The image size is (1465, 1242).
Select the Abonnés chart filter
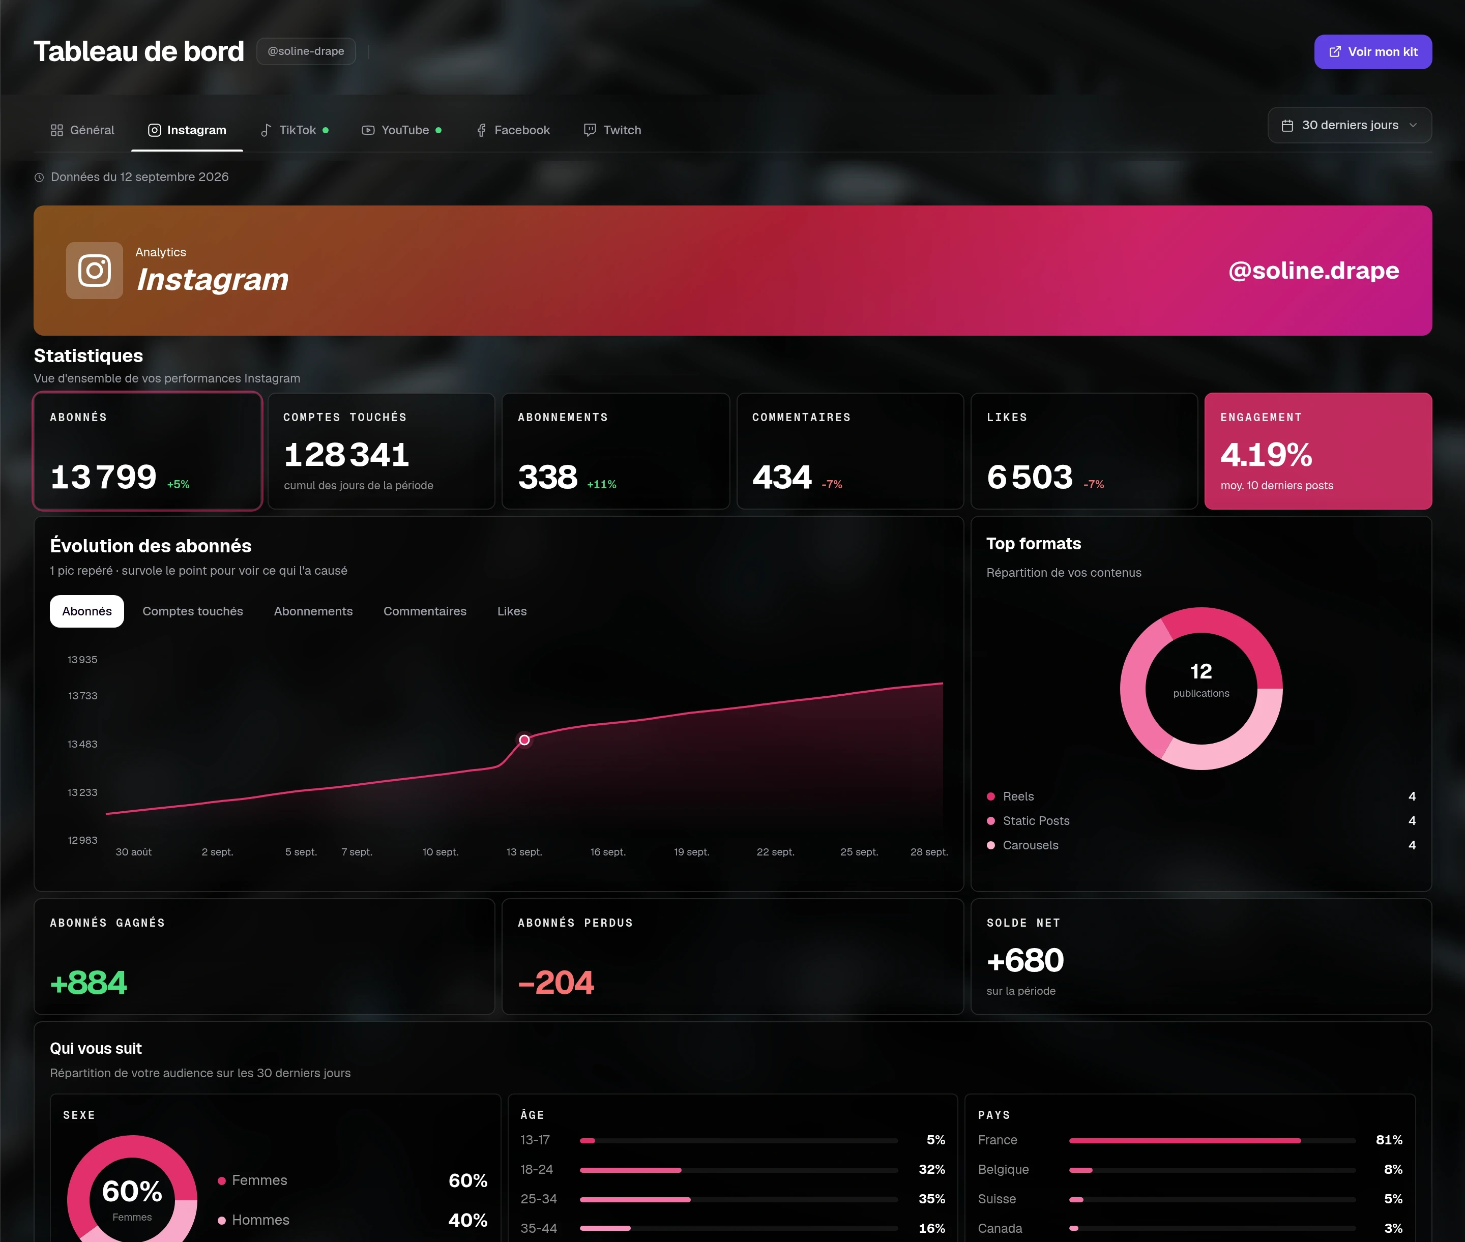[86, 611]
